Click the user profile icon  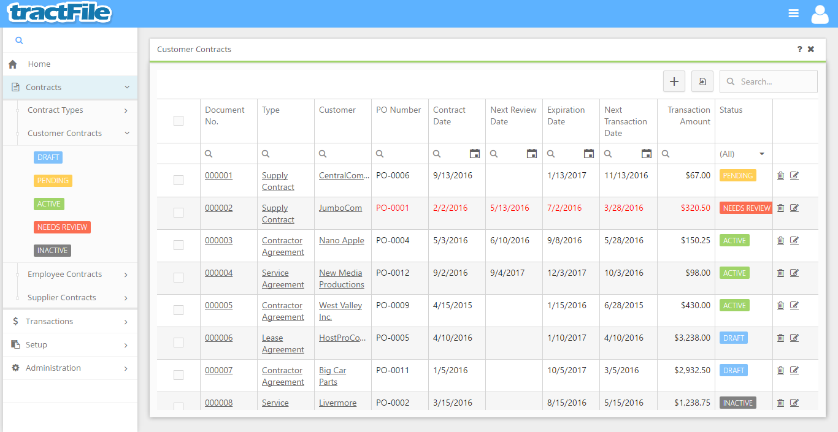(820, 13)
